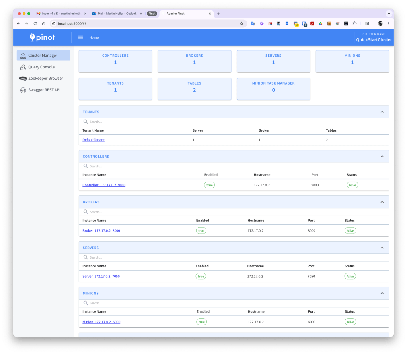Collapse the Minions section
Image resolution: width=407 pixels, height=354 pixels.
382,293
